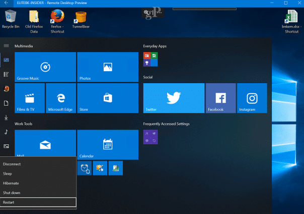
Task: Open the Recycle Bin desktop icon
Action: click(11, 19)
